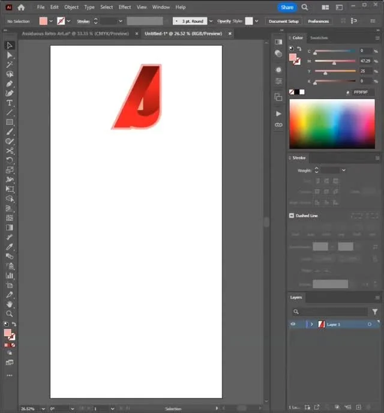Click the Stroke label link

(83, 22)
